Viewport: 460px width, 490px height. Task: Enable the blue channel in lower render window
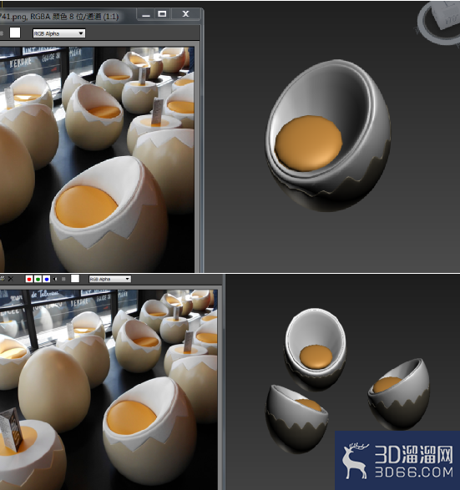pos(47,279)
